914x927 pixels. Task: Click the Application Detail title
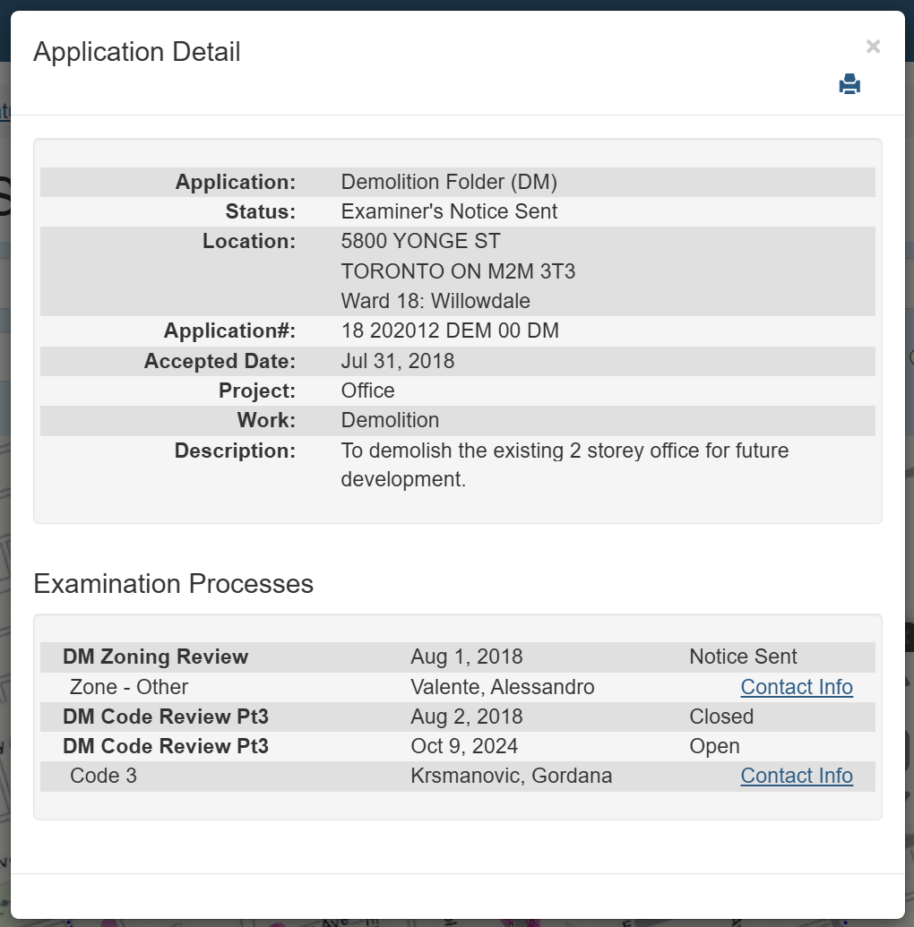[137, 52]
